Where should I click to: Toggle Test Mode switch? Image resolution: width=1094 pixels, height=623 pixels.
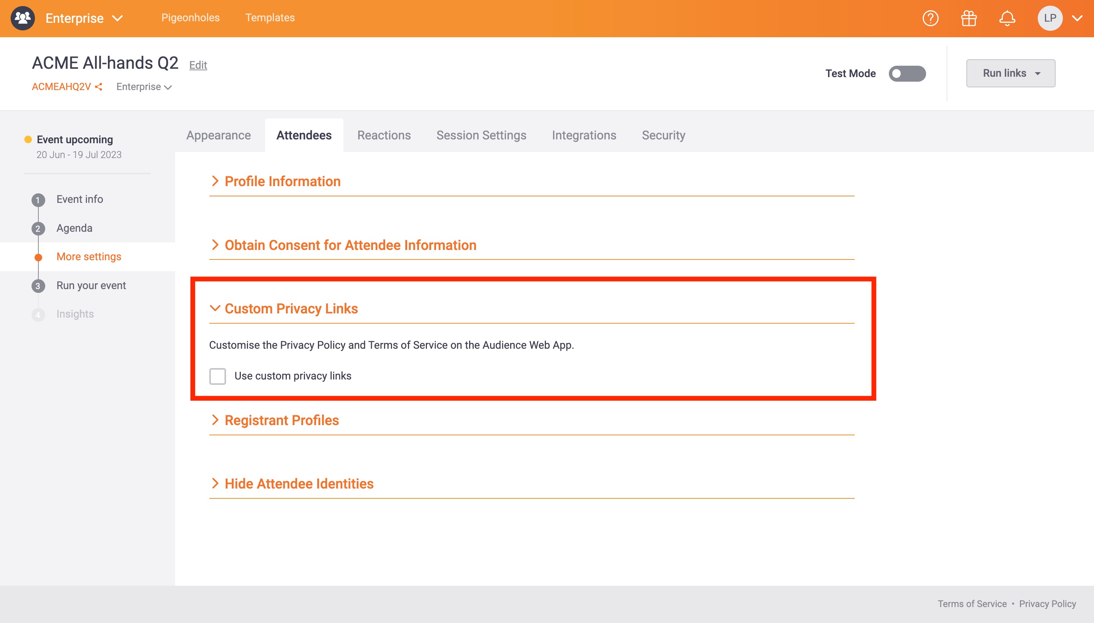[x=907, y=74]
